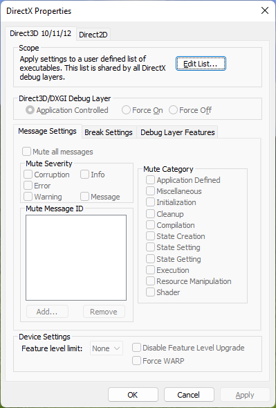Image resolution: width=276 pixels, height=408 pixels.
Task: Click the Remove button
Action: tap(104, 312)
